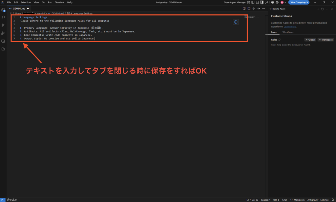Open the Search view in activity bar
The width and height of the screenshot is (336, 202).
click(x=3, y=17)
